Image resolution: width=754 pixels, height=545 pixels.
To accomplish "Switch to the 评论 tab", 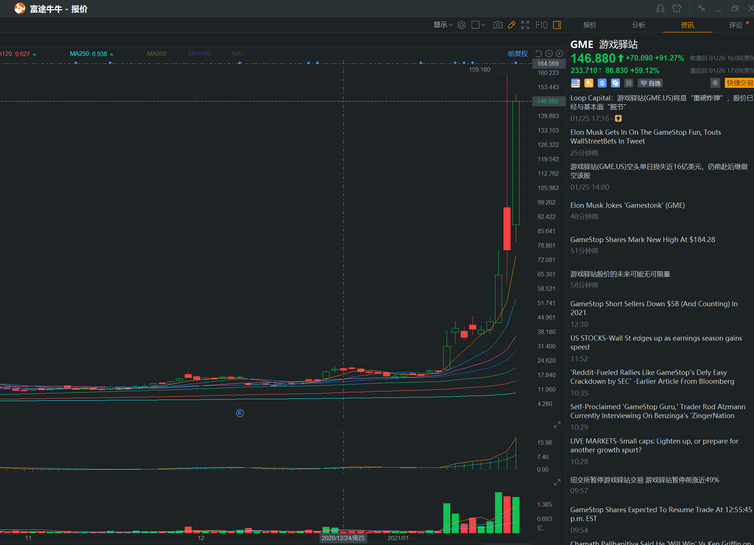I will pos(736,25).
